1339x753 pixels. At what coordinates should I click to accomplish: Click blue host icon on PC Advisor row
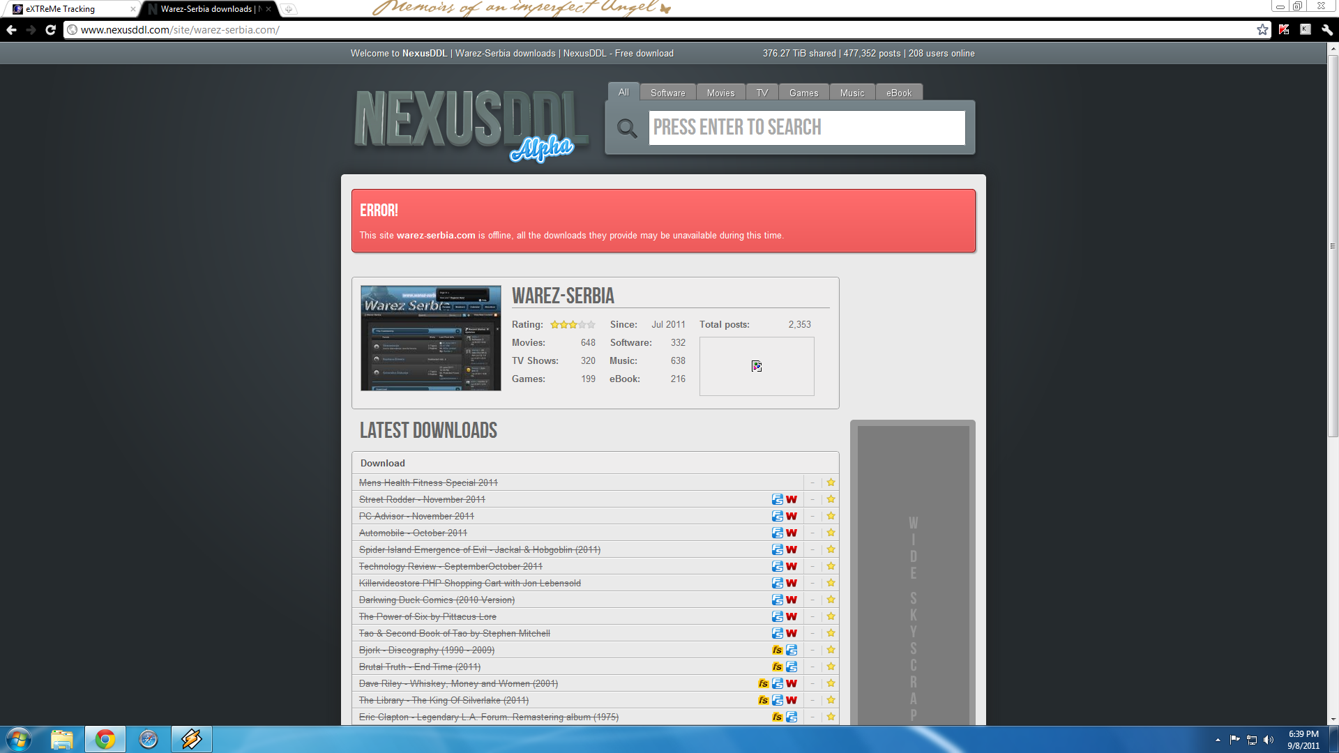[778, 516]
